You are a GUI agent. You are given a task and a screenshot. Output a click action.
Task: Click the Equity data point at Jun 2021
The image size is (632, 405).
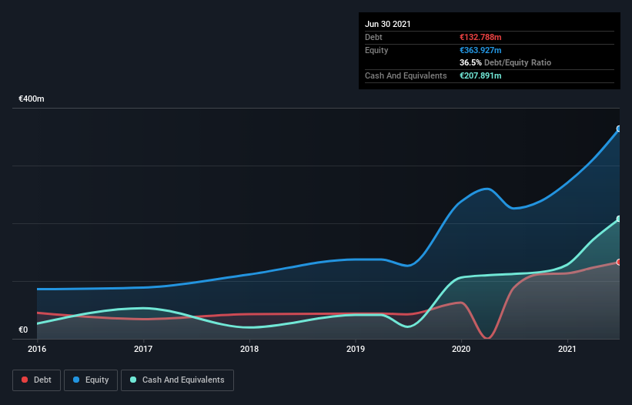click(619, 129)
